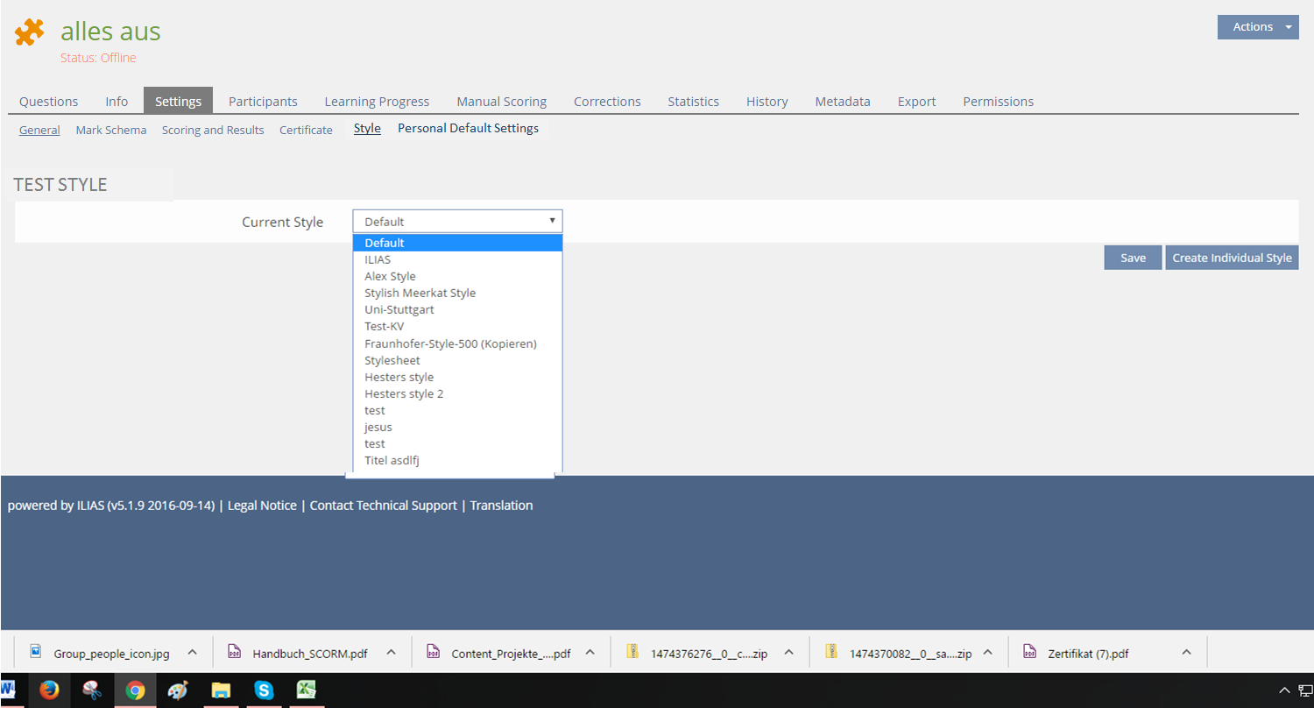Open the Snipping Tool taskbar icon
The width and height of the screenshot is (1314, 708).
click(92, 690)
